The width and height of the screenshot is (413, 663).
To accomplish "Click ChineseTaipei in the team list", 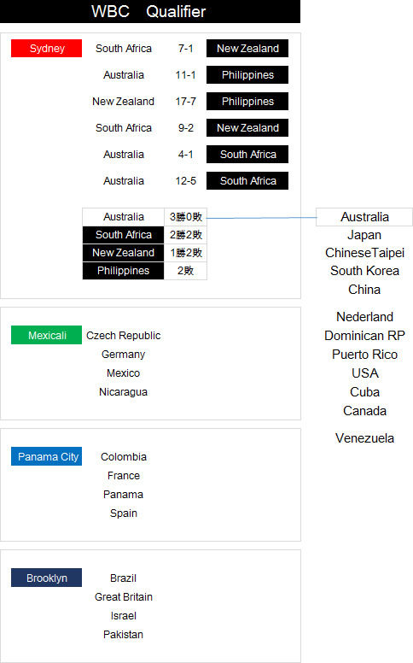I will pyautogui.click(x=364, y=253).
